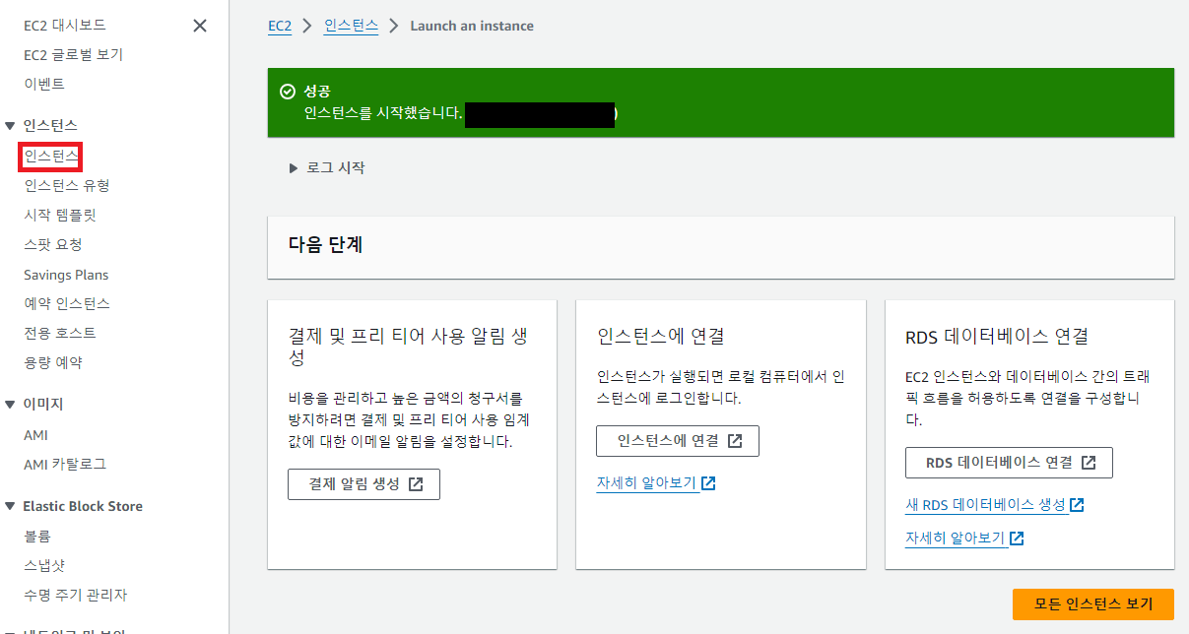Open 시작 템플릿 in sidebar
The image size is (1189, 634).
(x=60, y=215)
